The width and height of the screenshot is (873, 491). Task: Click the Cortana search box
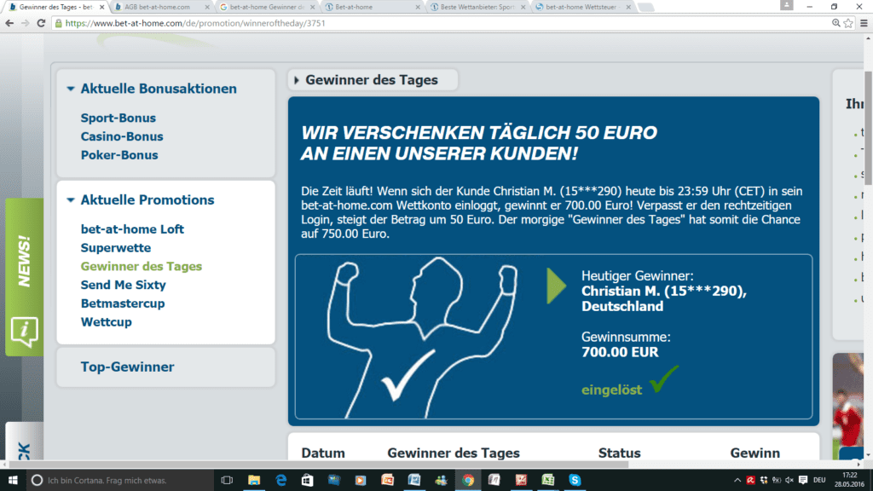[119, 480]
